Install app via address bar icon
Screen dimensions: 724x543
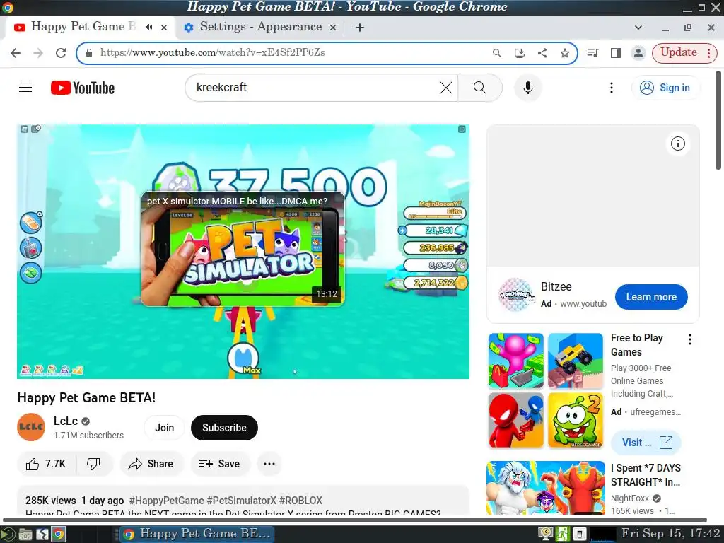[520, 52]
